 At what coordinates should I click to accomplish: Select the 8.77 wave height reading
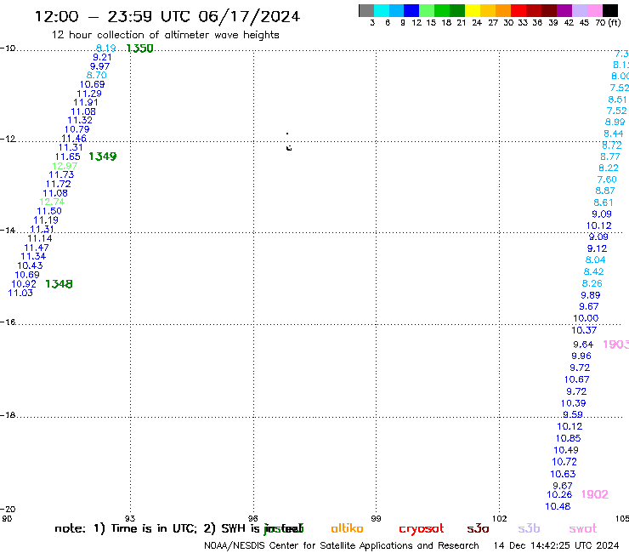[610, 157]
